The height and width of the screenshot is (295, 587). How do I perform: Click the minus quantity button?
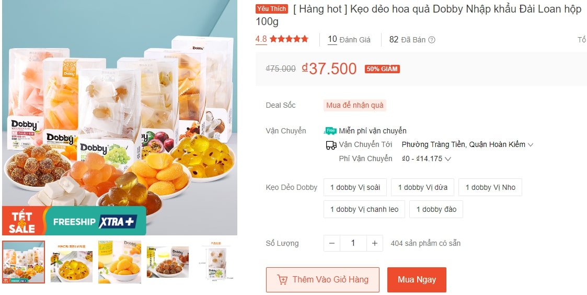(x=332, y=243)
